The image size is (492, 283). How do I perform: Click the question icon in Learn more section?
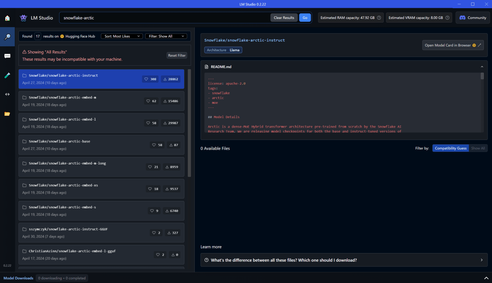point(207,260)
